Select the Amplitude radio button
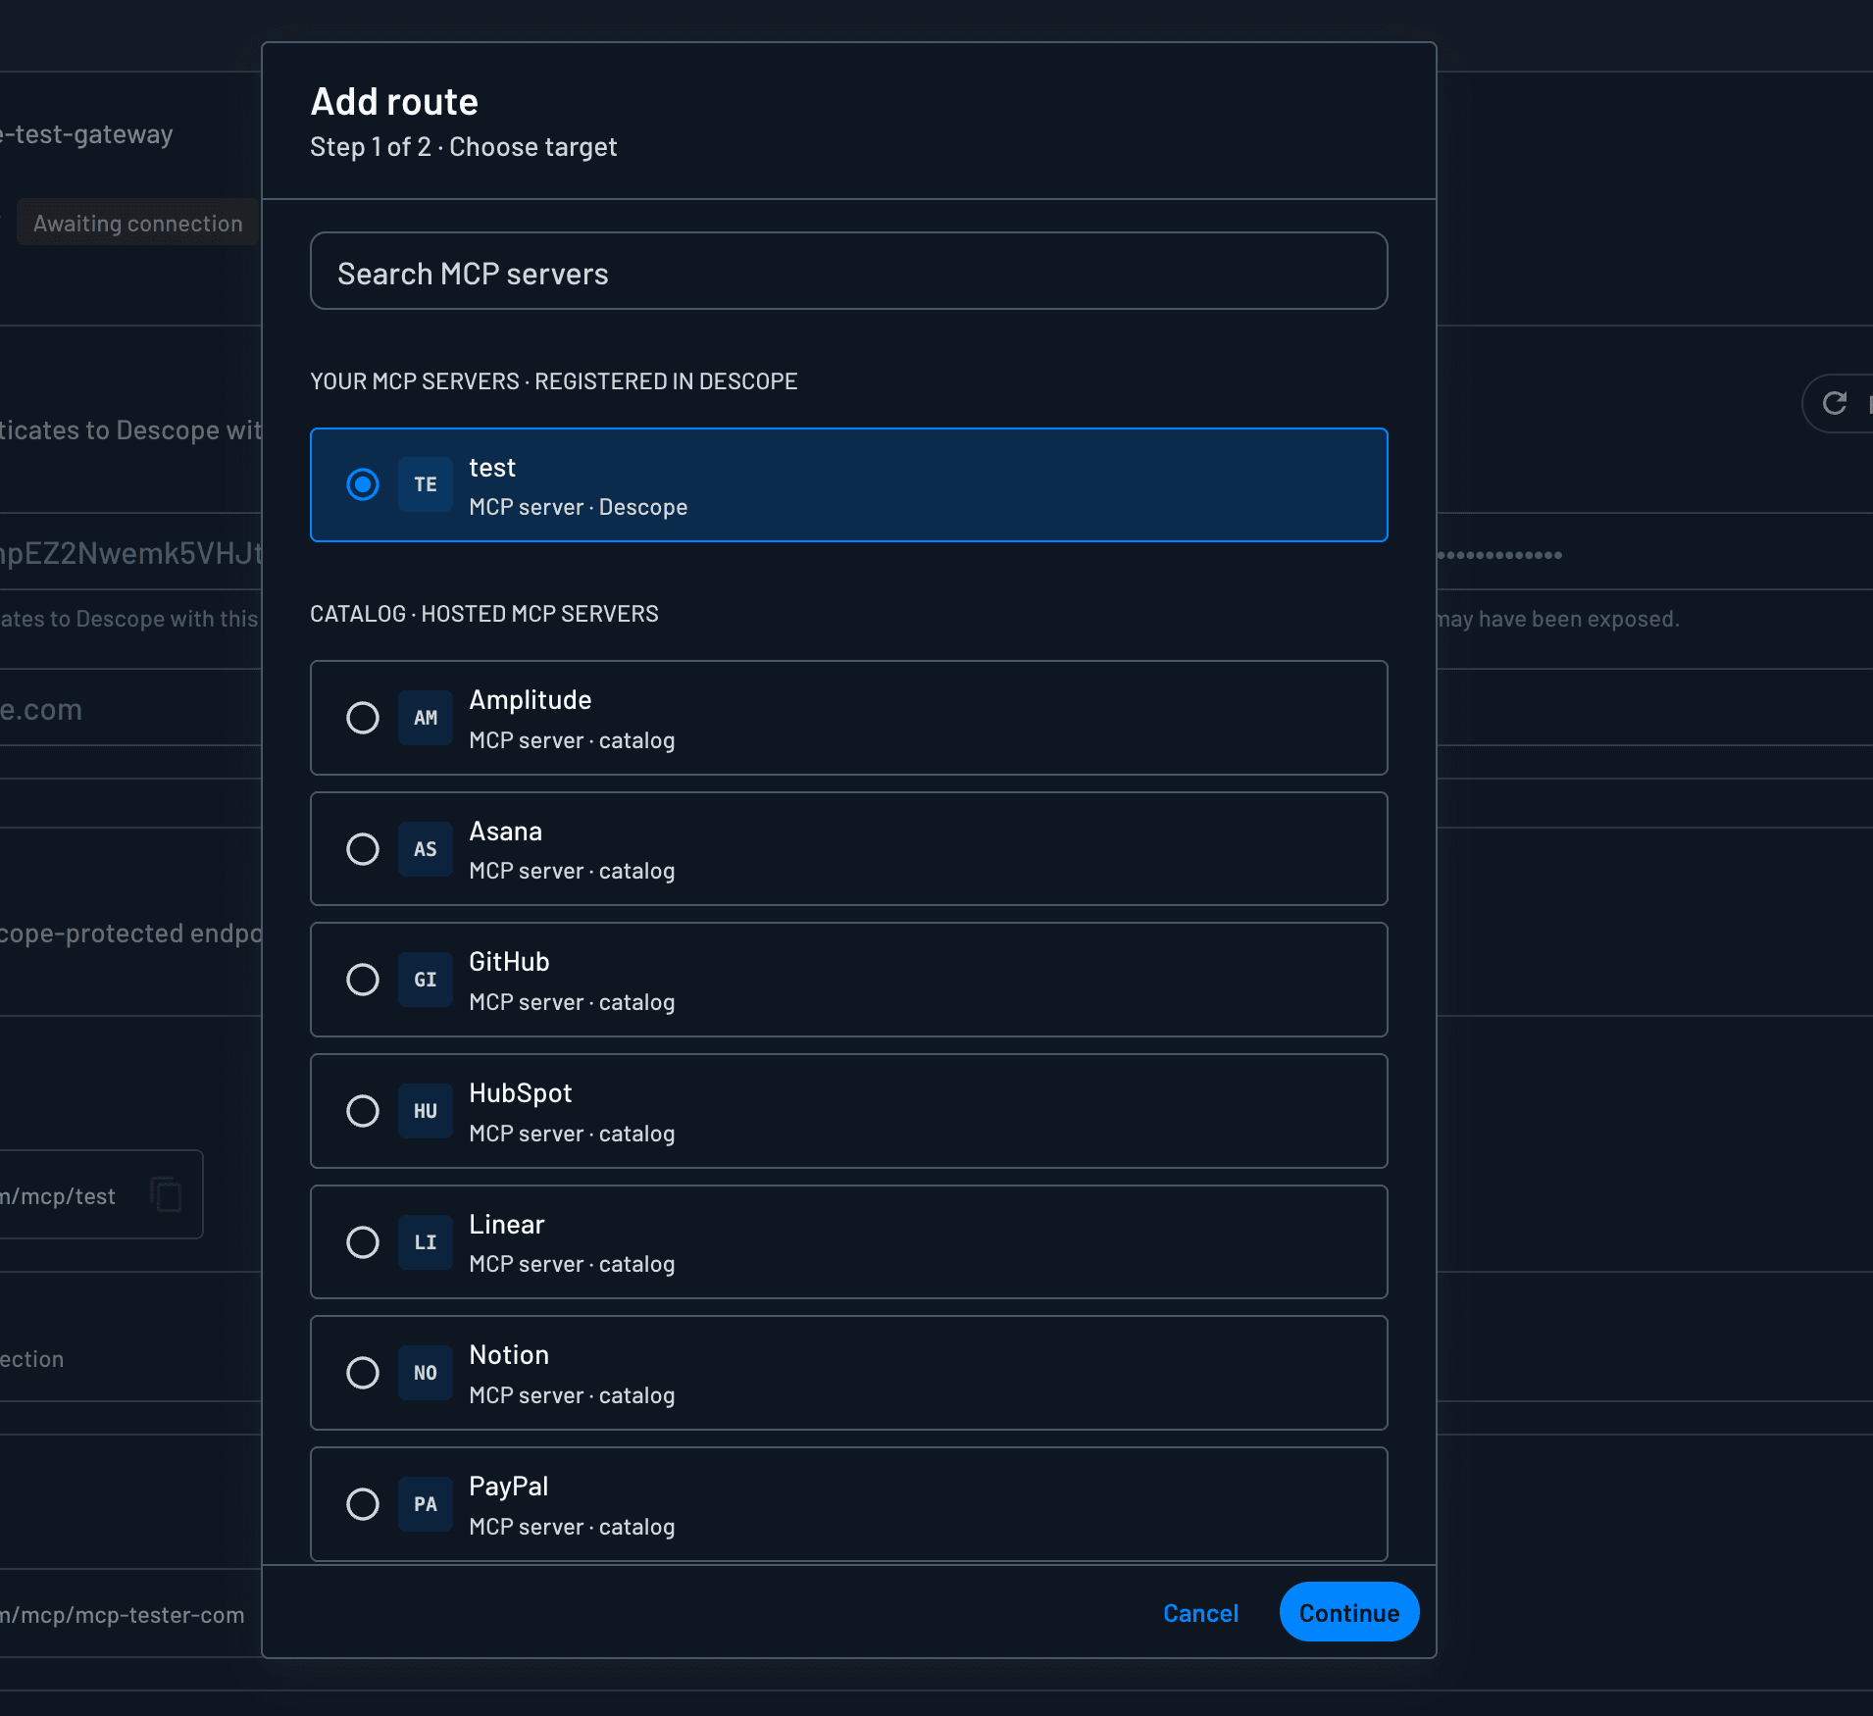Screen dimensions: 1873x1716 [x=363, y=718]
